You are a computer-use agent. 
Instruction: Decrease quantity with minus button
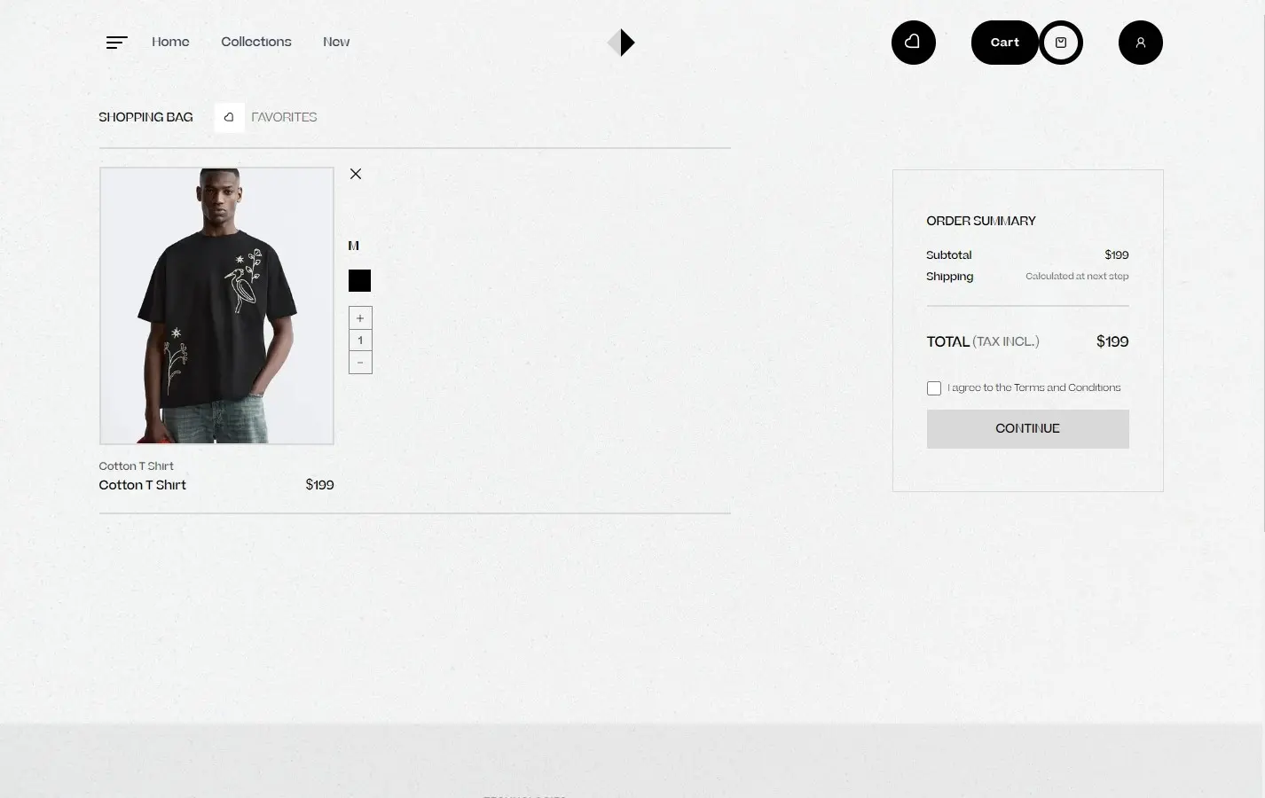(x=360, y=363)
